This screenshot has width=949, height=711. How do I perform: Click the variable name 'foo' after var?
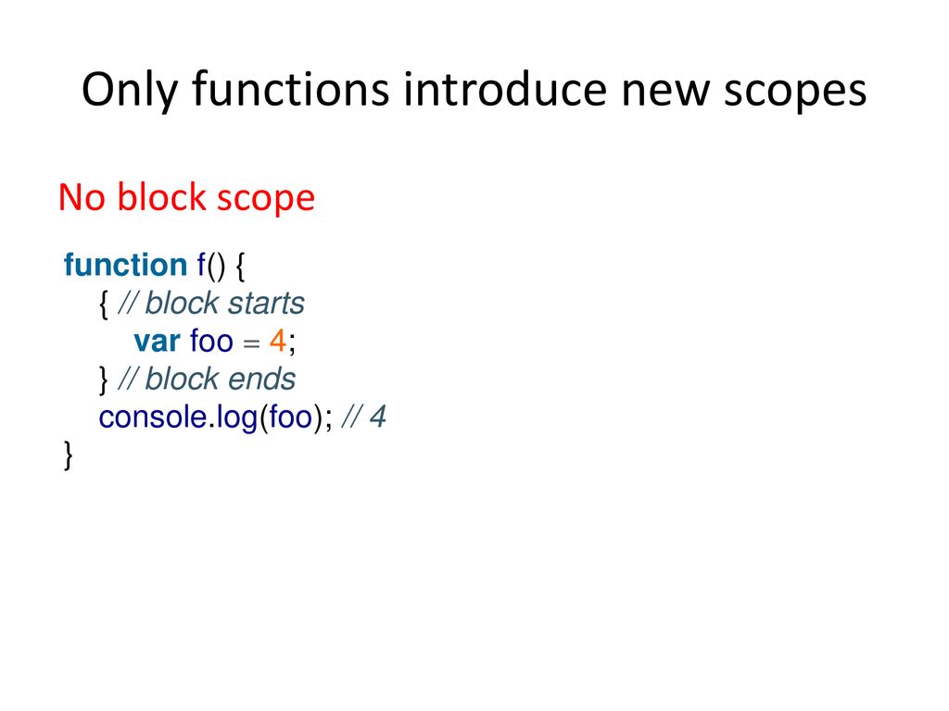(x=212, y=341)
